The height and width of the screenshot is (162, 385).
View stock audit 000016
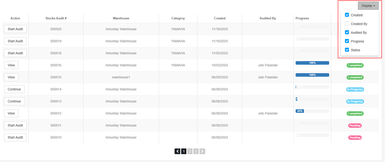pyautogui.click(x=11, y=65)
